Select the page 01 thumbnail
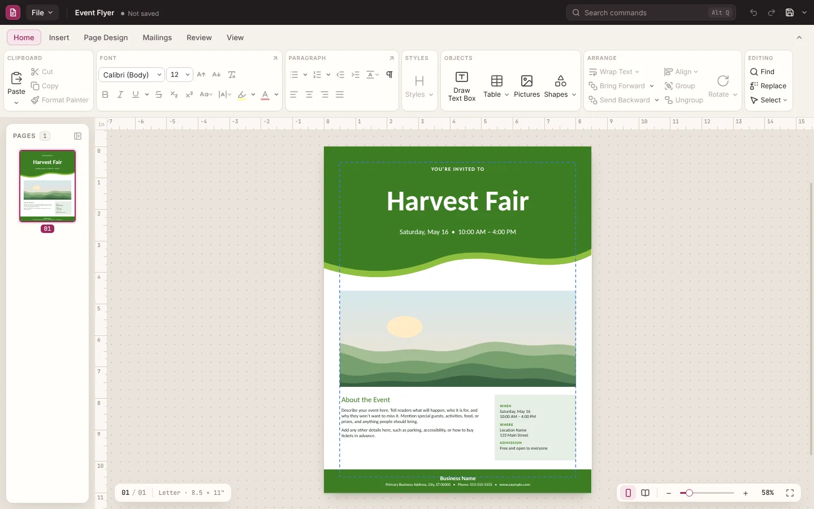 pos(47,186)
